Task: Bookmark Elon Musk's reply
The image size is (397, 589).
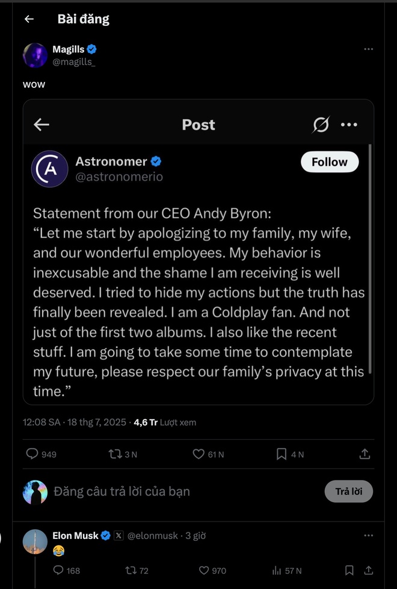Action: [x=349, y=570]
